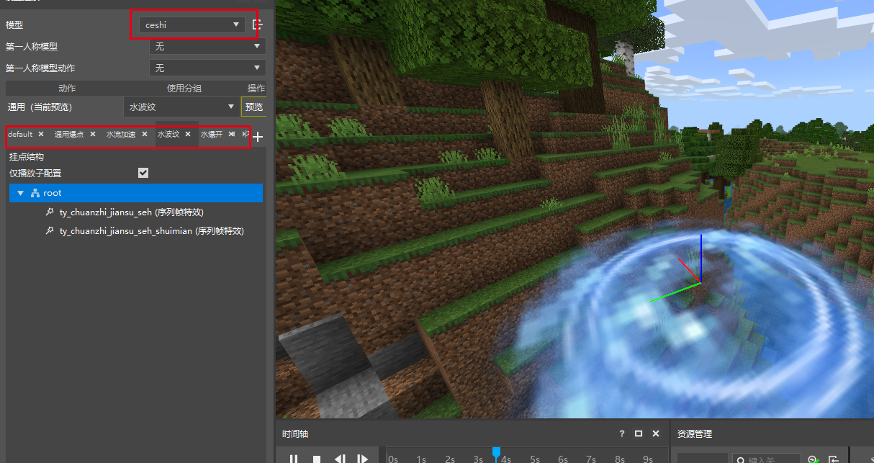This screenshot has height=463, width=874.
Task: Switch to the default tab
Action: coord(20,134)
